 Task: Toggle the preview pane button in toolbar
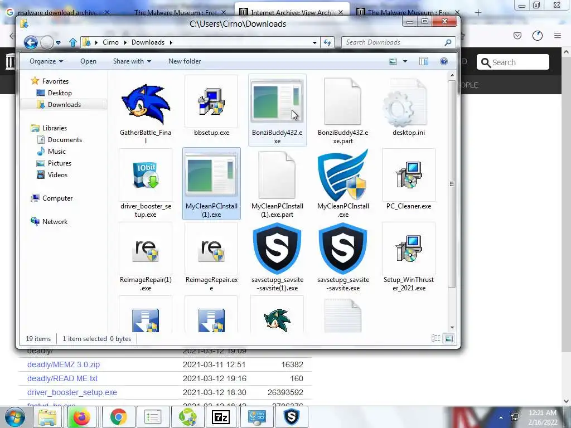click(424, 61)
